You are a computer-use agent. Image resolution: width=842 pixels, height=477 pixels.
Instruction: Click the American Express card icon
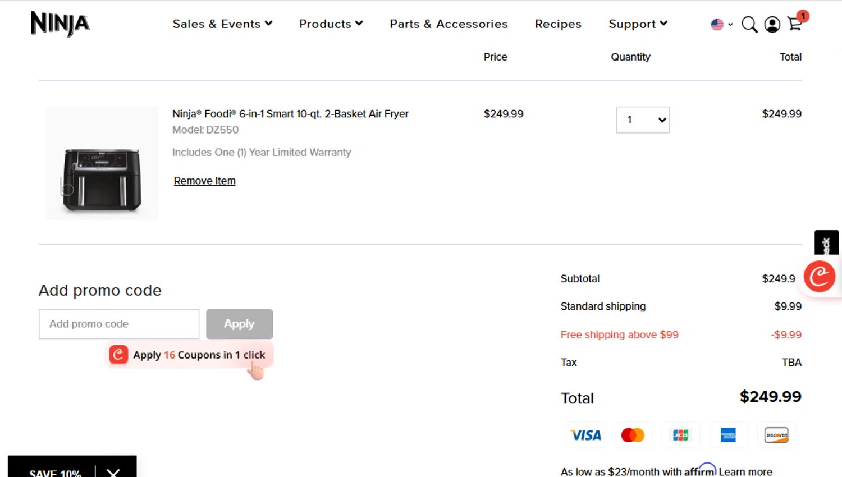point(728,435)
